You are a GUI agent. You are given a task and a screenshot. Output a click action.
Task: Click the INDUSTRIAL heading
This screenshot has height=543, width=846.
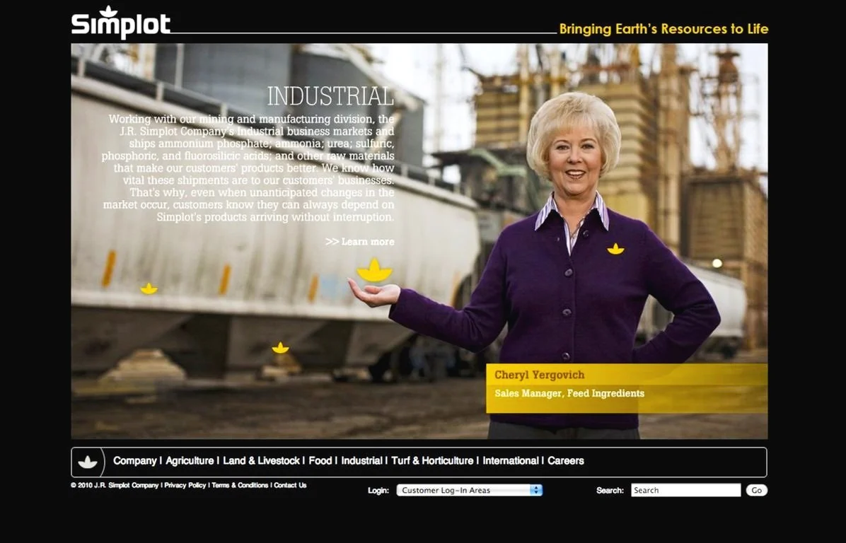click(x=330, y=97)
